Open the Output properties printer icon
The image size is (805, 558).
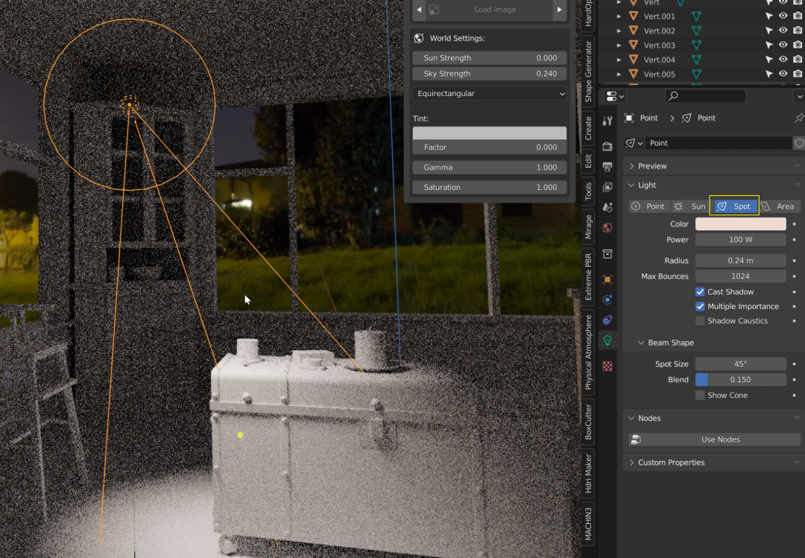pos(607,166)
